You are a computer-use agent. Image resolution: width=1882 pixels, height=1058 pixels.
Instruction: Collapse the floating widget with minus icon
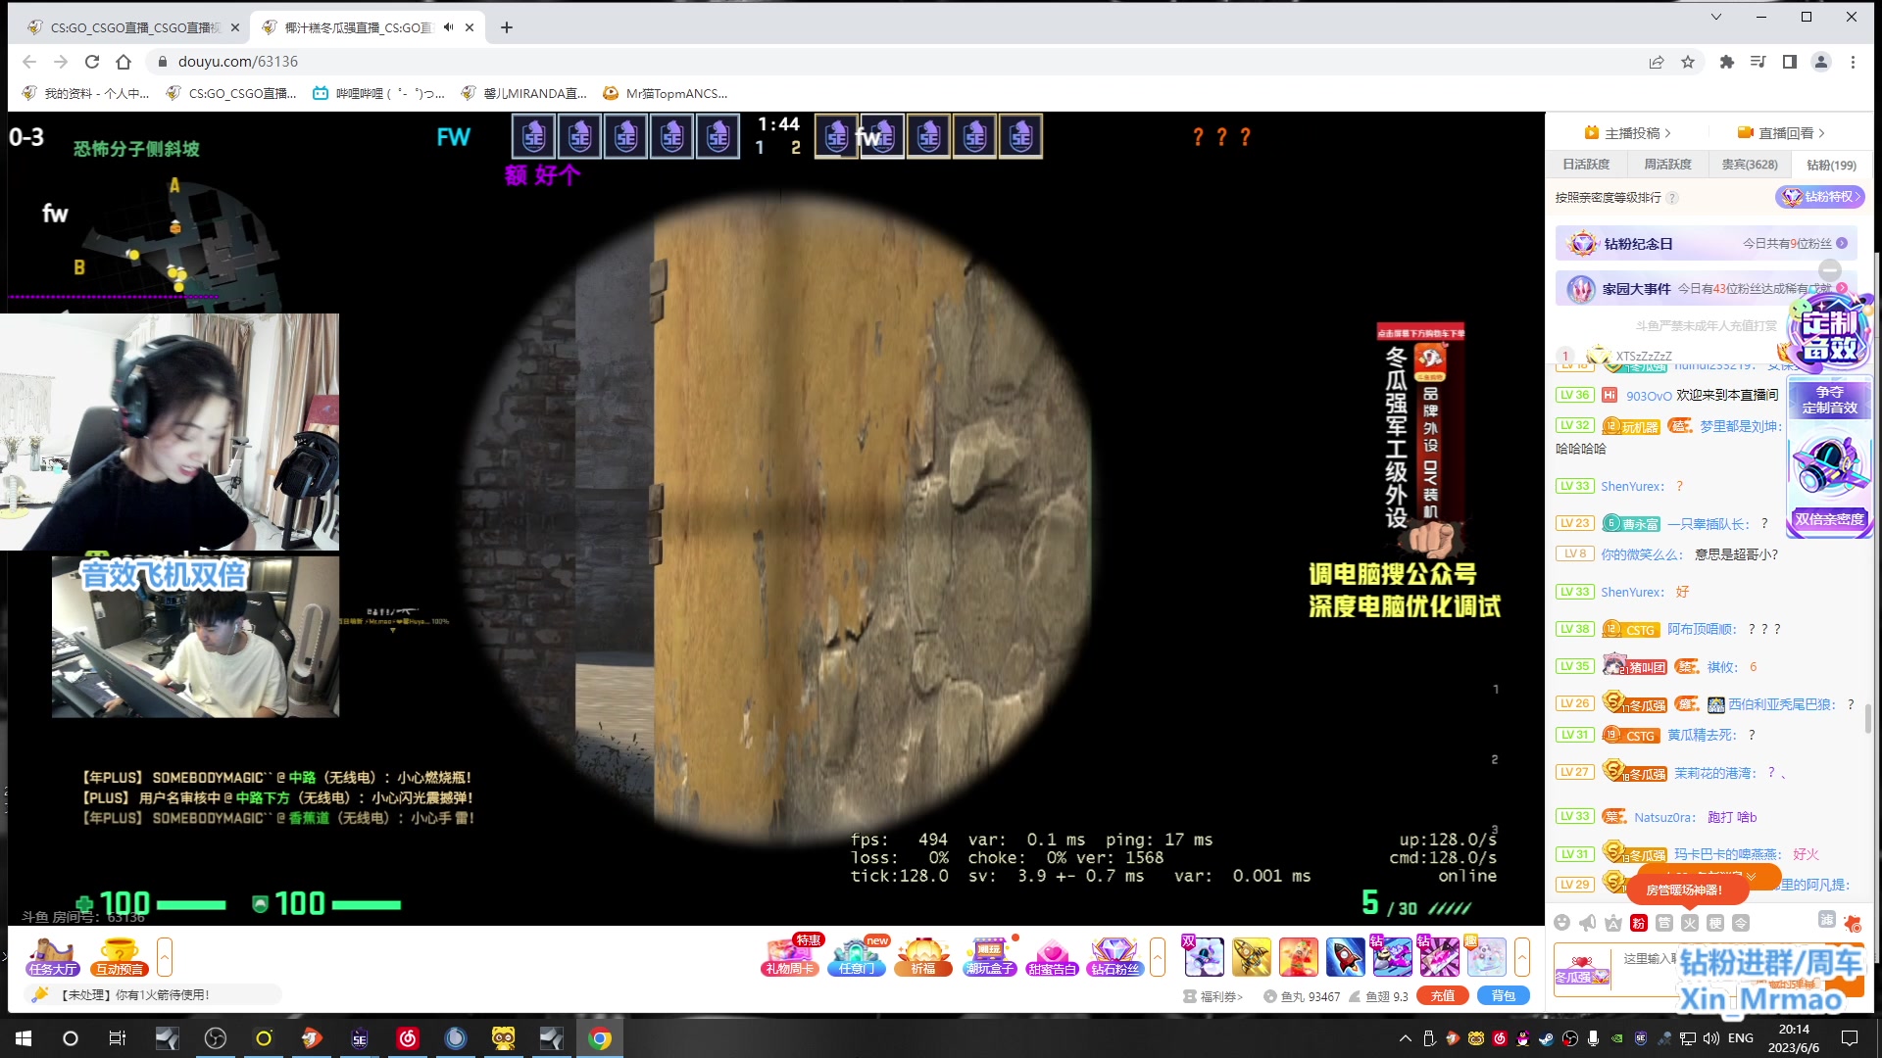pyautogui.click(x=1830, y=270)
